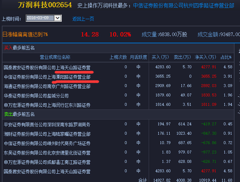Click the 卖出最多前五名 section header
The height and width of the screenshot is (182, 240).
[x=19, y=114]
